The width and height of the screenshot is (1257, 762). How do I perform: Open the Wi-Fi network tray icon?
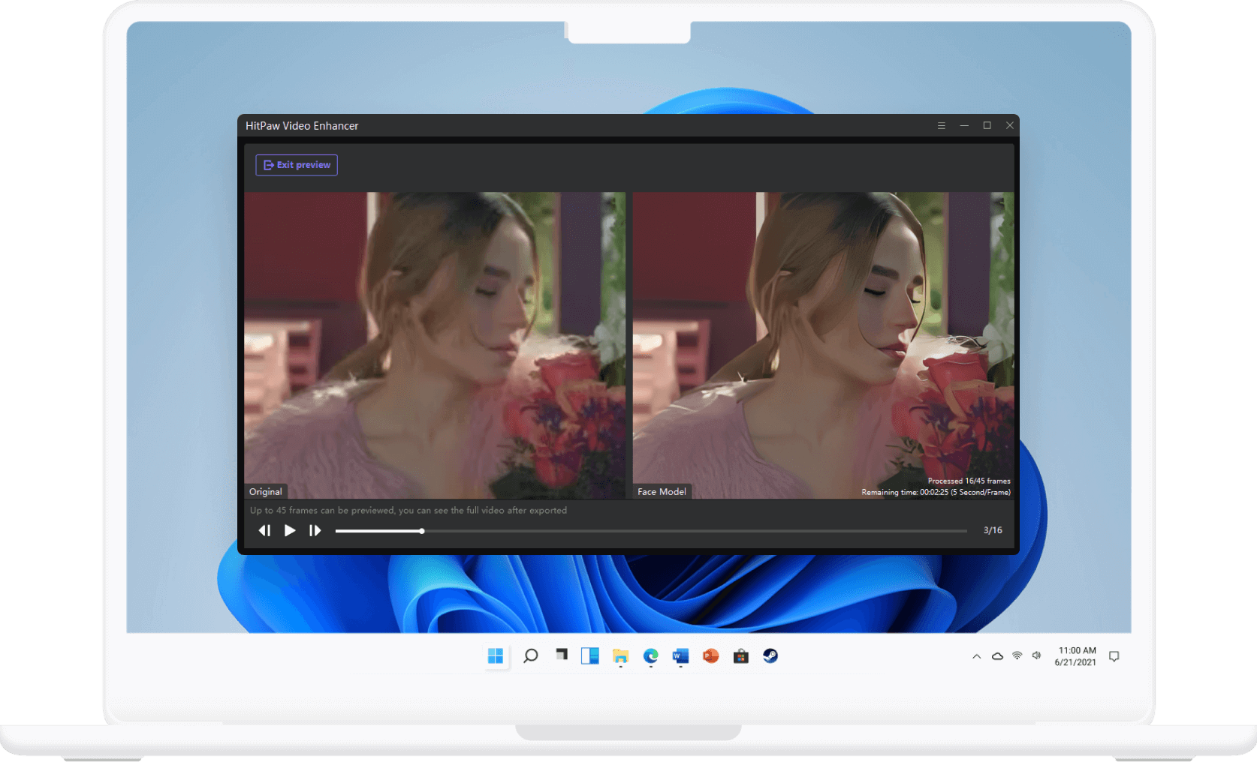1017,655
